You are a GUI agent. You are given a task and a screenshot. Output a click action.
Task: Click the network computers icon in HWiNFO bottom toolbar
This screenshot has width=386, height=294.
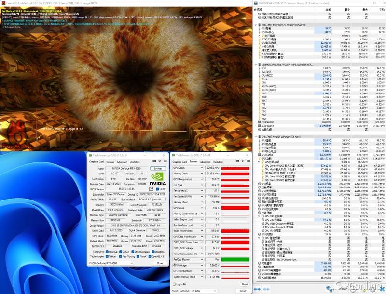(329, 289)
